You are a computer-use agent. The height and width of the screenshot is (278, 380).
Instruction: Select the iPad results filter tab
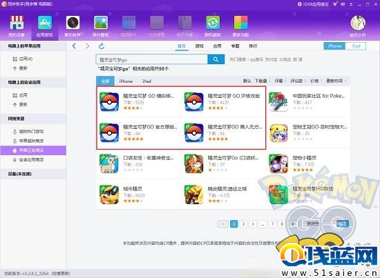point(147,81)
